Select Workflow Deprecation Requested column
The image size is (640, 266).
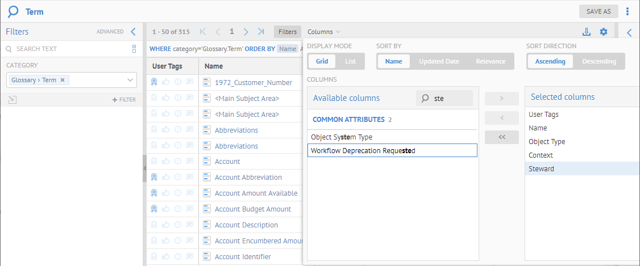392,150
